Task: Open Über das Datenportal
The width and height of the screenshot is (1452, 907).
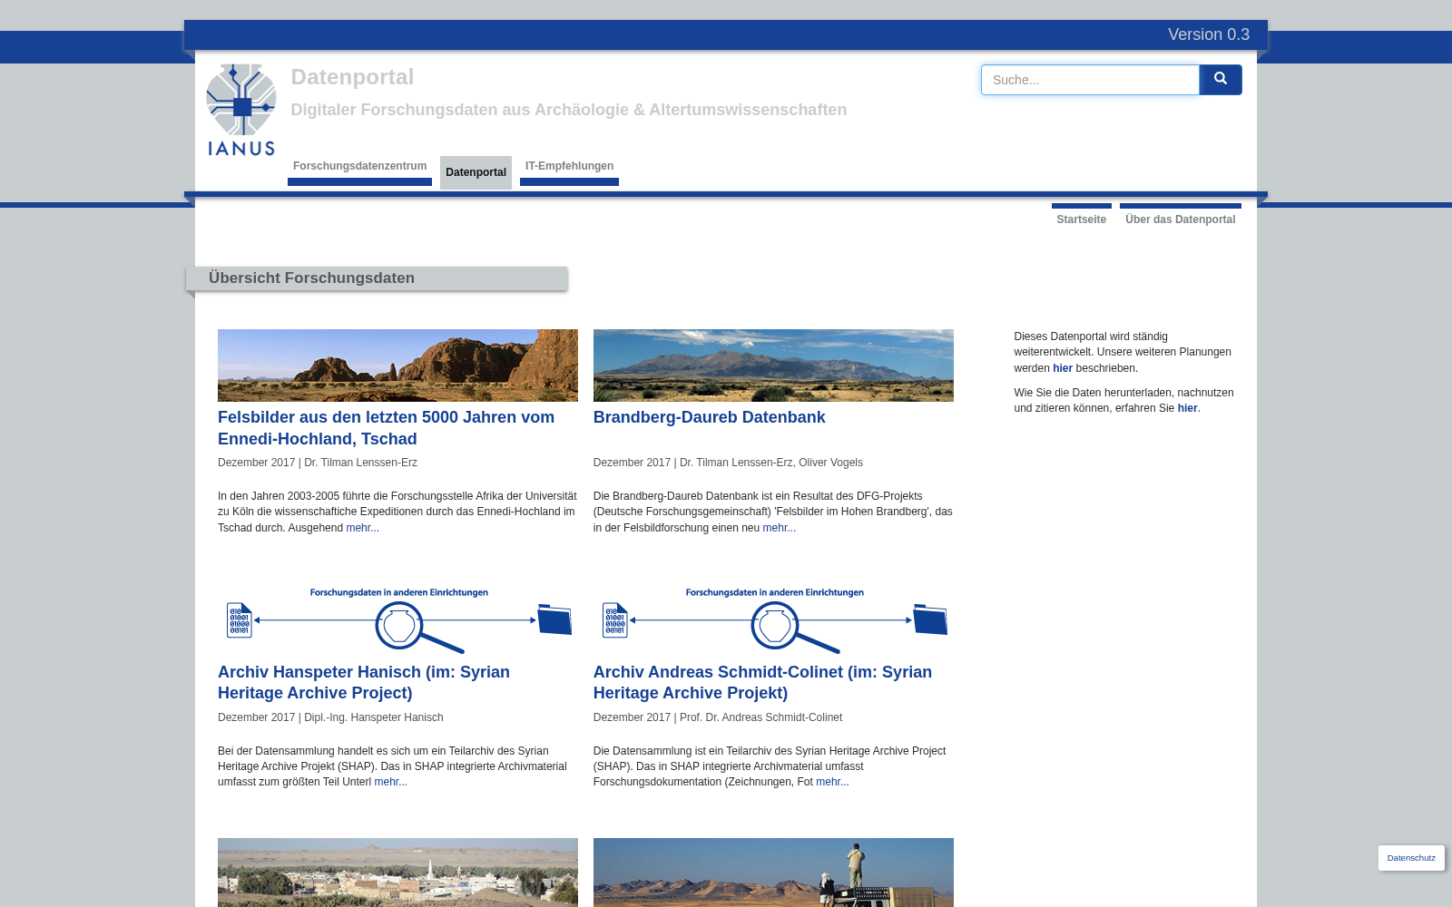Action: point(1180,219)
